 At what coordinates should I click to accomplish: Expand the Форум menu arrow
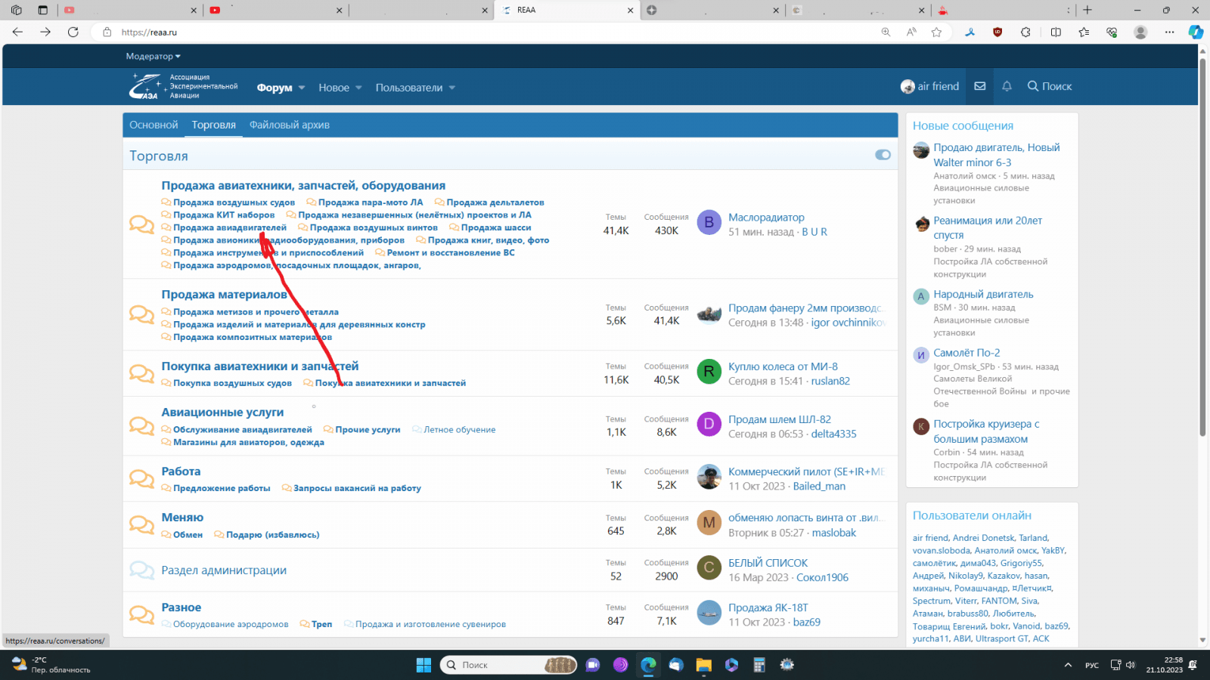302,88
